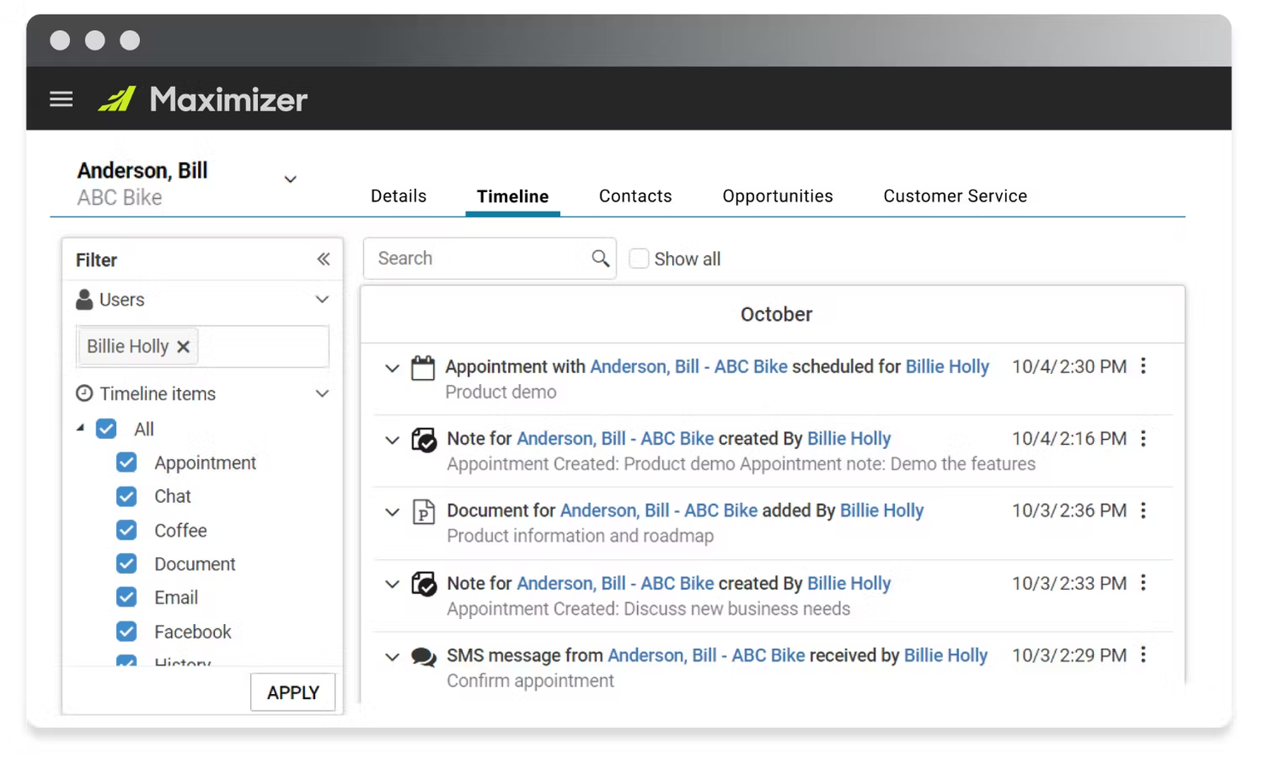
Task: Open the Anderson, Bill record dropdown
Action: (290, 179)
